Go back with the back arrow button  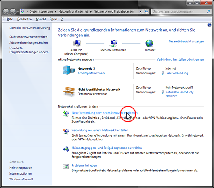point(6,11)
